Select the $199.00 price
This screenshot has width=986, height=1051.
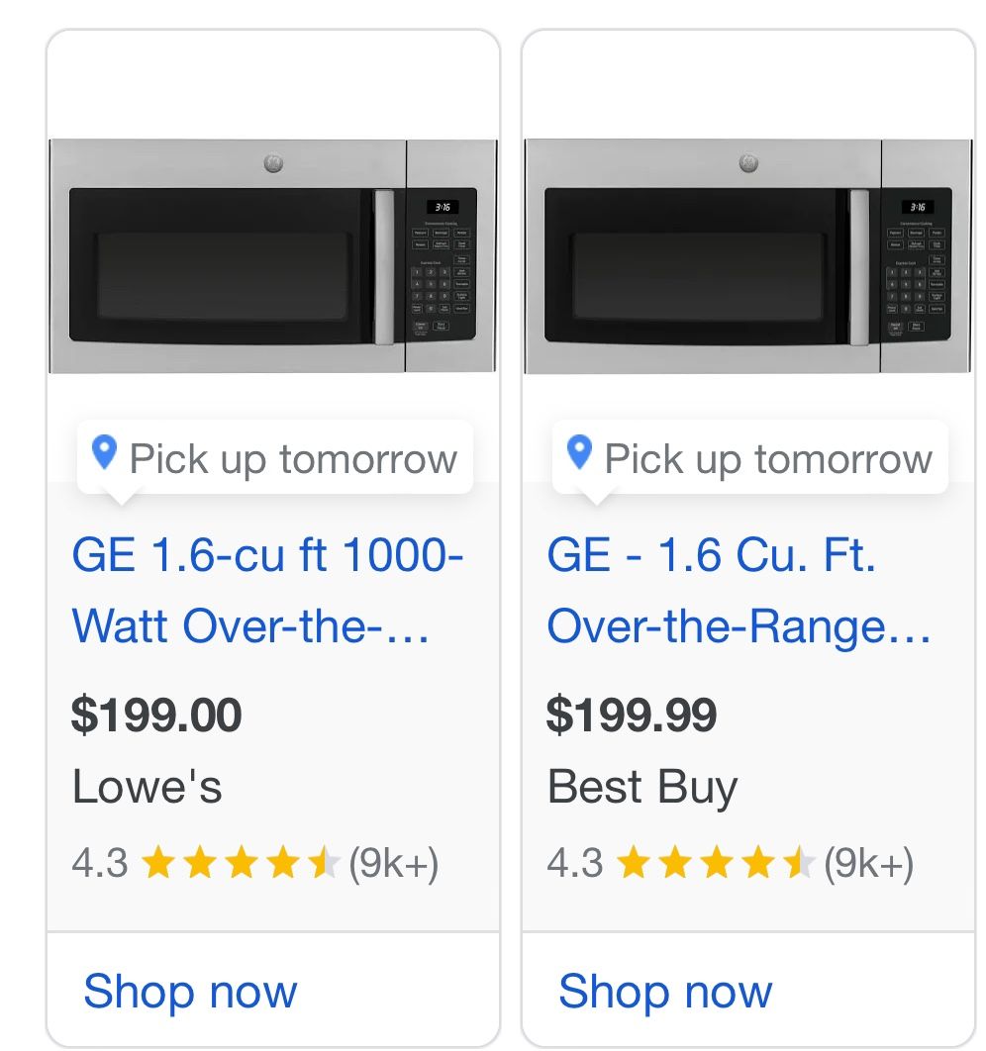click(x=156, y=716)
